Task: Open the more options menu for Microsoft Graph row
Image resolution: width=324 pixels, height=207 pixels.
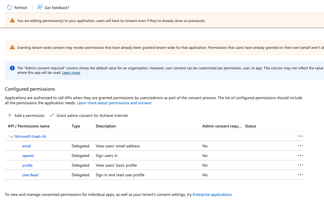Action: click(x=301, y=136)
